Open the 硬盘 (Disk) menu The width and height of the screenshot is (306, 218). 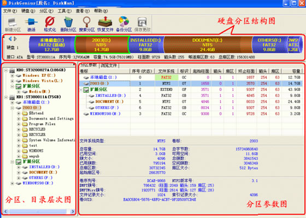(28, 11)
